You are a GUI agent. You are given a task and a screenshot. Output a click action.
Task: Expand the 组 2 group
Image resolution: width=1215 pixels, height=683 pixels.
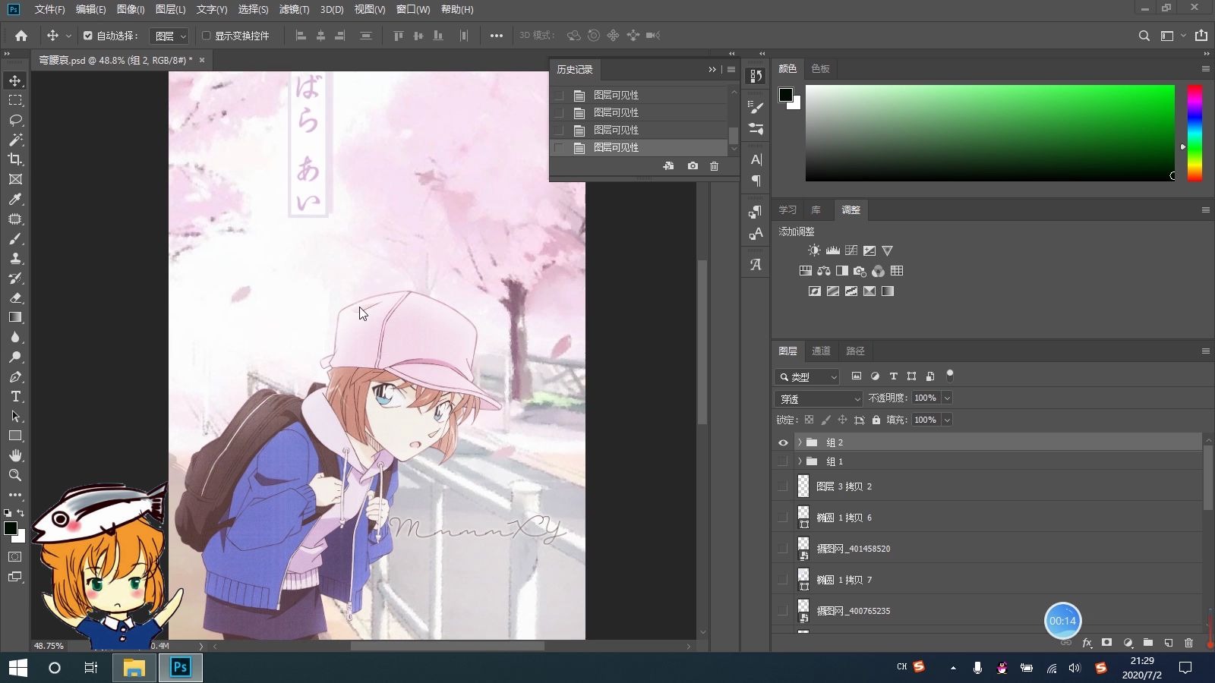coord(799,442)
